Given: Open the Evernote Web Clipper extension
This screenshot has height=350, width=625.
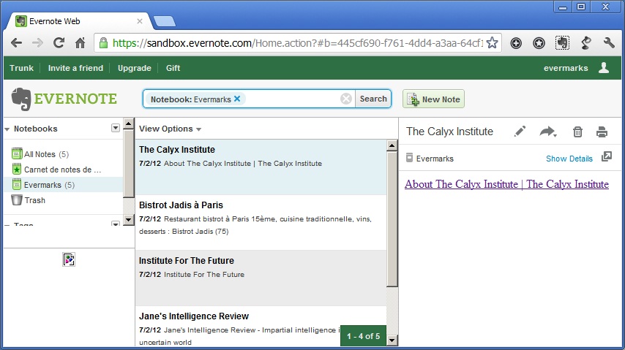Looking at the screenshot, I should click(562, 43).
